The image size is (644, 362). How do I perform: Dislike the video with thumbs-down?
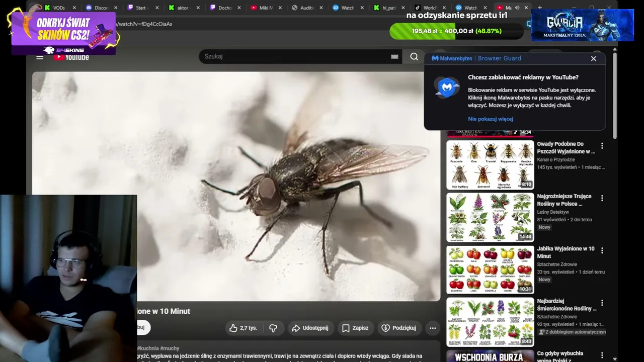tap(273, 328)
